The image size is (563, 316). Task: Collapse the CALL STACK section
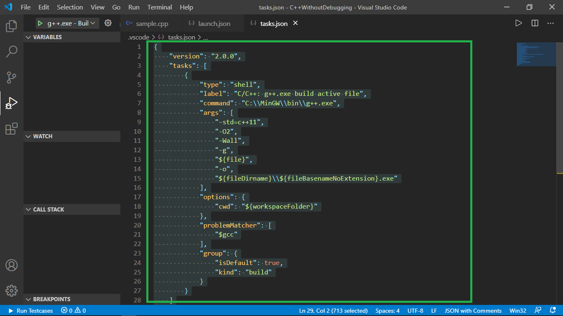72,209
